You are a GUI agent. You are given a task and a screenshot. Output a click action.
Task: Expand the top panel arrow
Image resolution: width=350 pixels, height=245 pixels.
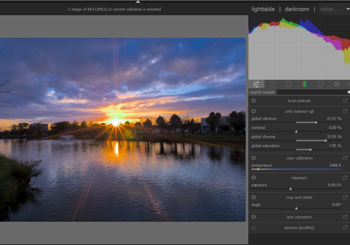coord(138,1)
